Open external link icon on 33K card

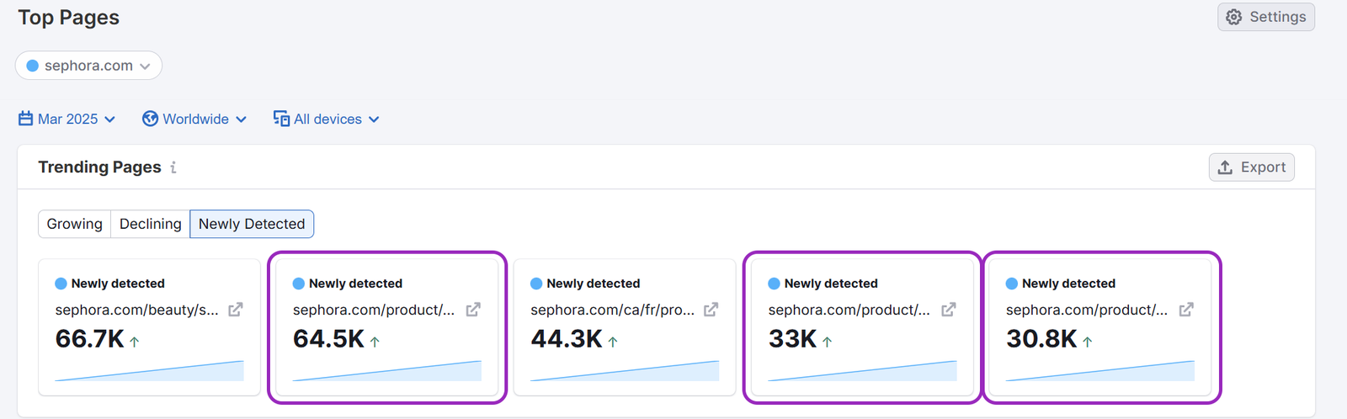coord(949,310)
